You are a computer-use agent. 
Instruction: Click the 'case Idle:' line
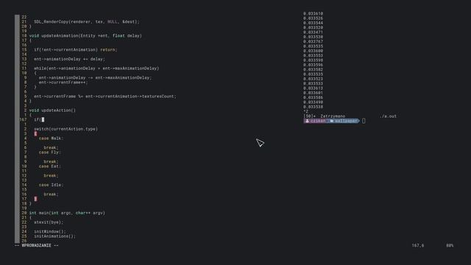pyautogui.click(x=51, y=185)
